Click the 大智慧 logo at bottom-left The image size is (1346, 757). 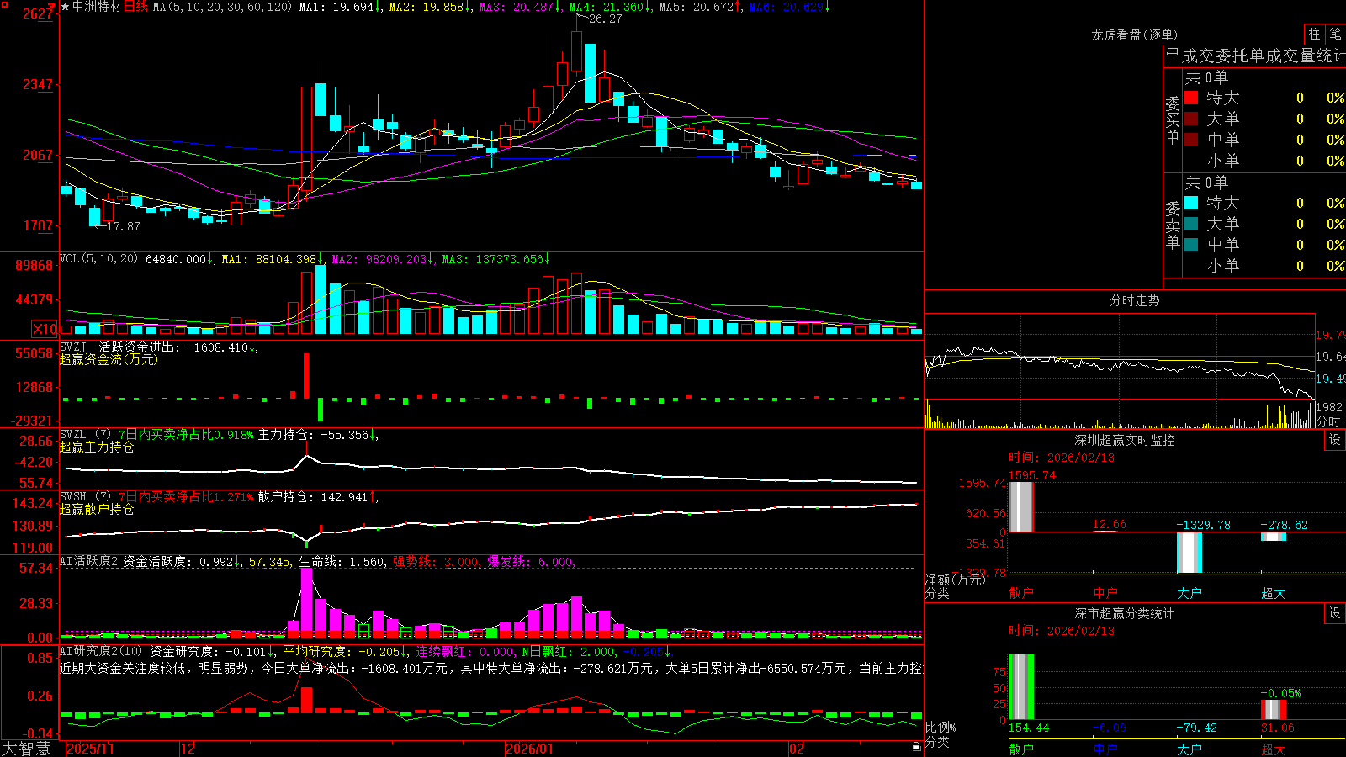pos(25,748)
